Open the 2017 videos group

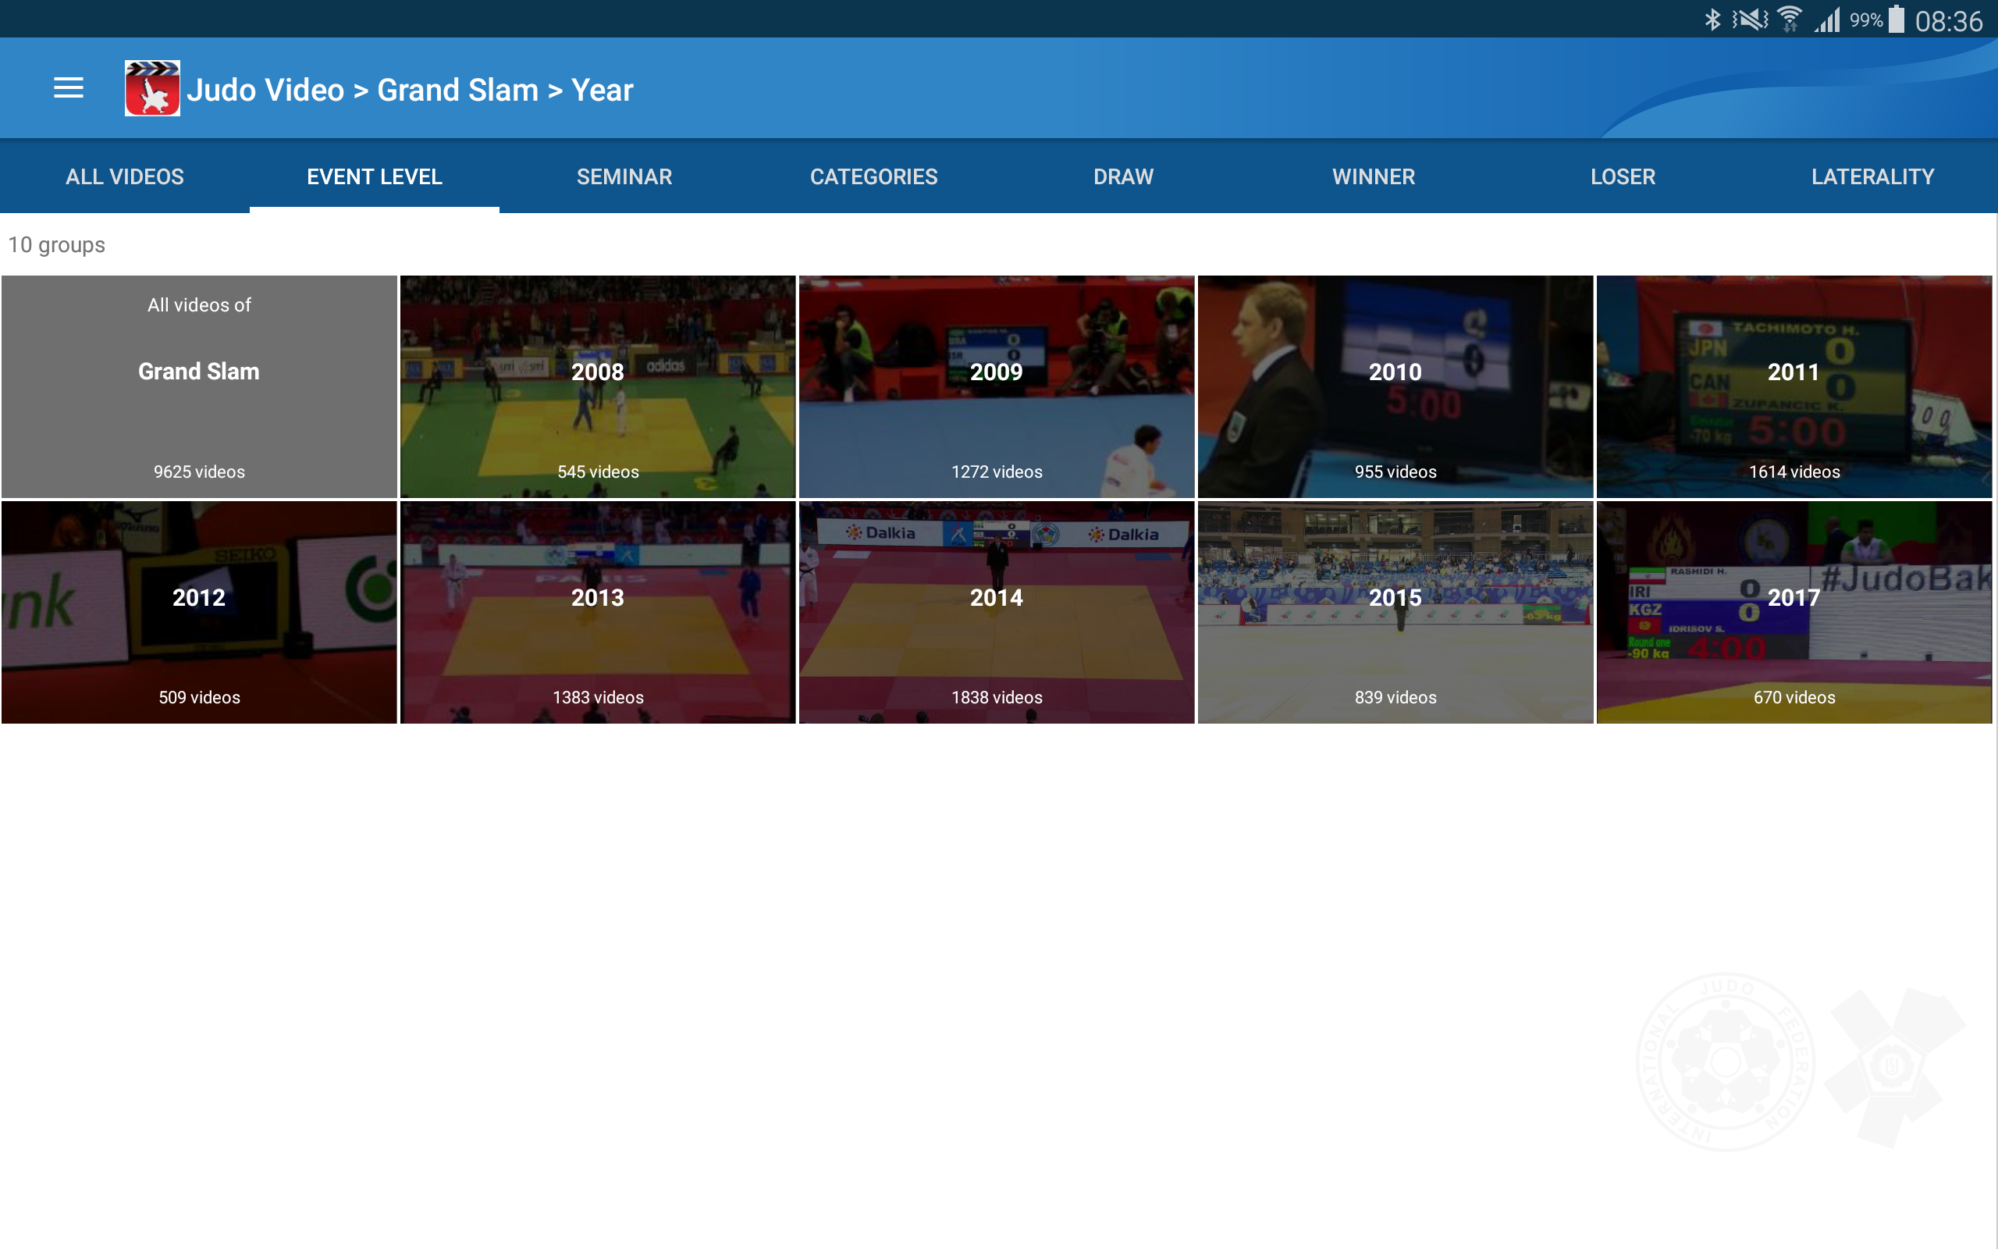(x=1794, y=612)
